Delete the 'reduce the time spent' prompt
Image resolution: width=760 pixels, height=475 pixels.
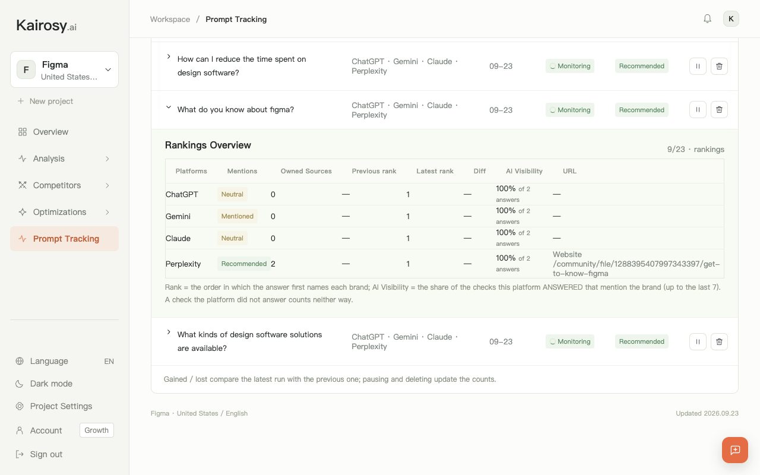pos(719,66)
